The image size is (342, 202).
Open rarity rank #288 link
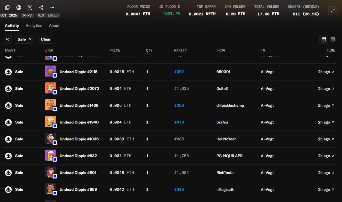click(x=179, y=105)
